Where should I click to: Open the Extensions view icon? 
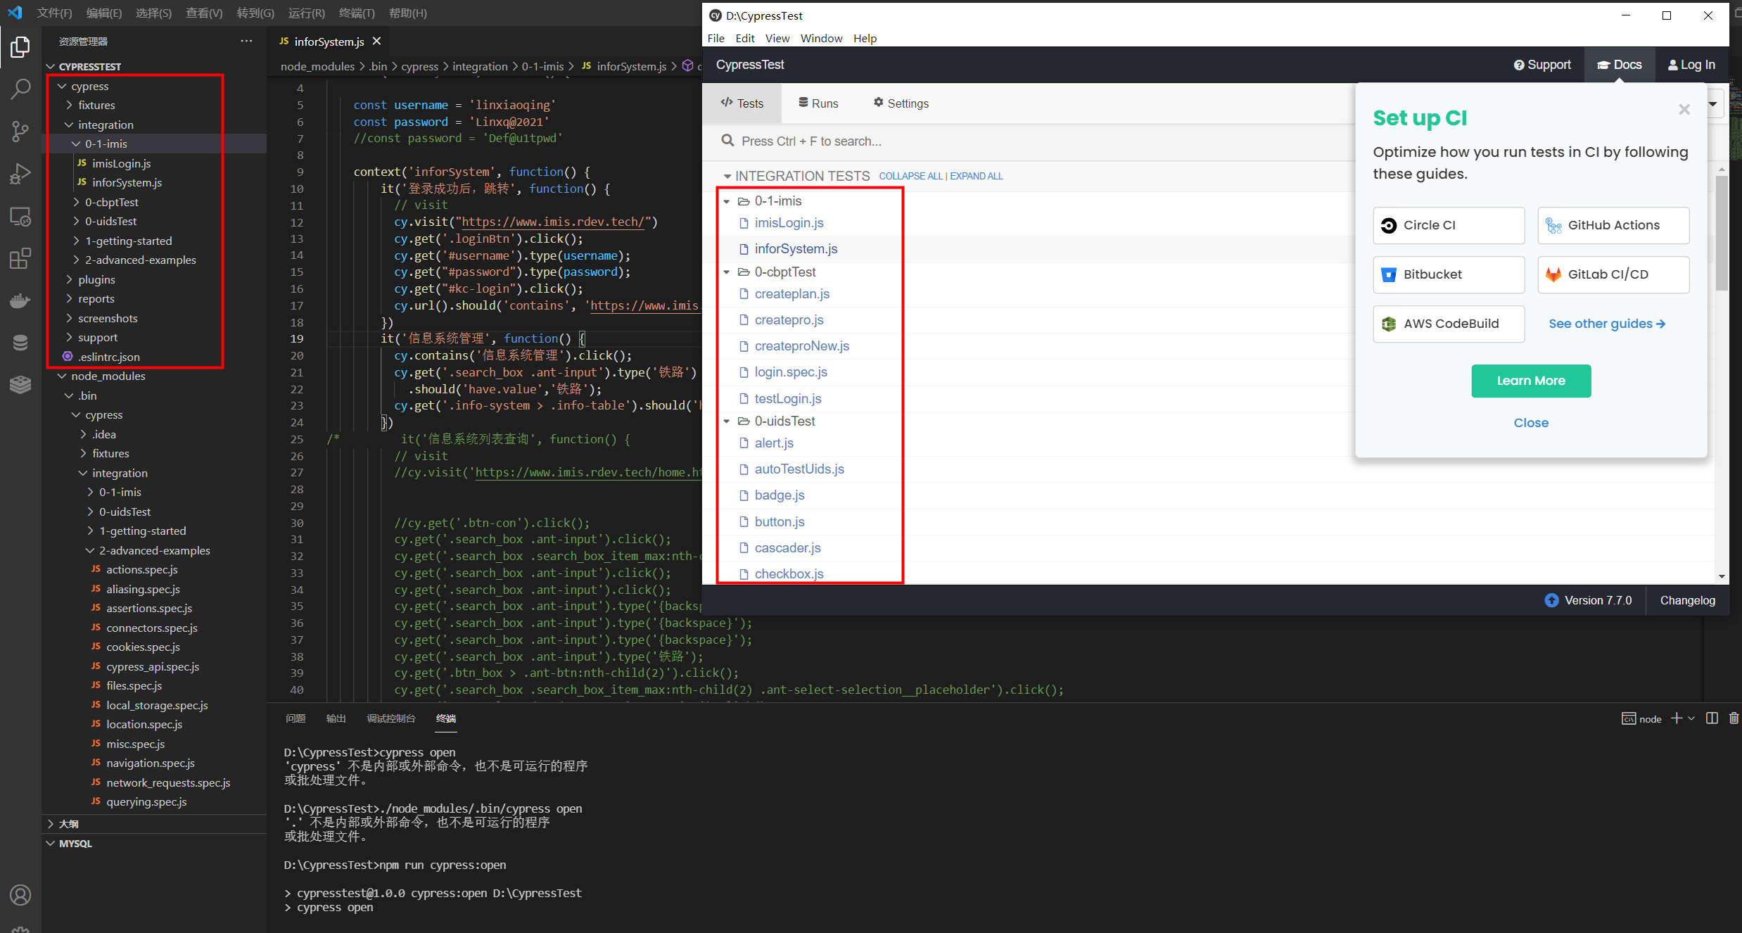[x=20, y=258]
